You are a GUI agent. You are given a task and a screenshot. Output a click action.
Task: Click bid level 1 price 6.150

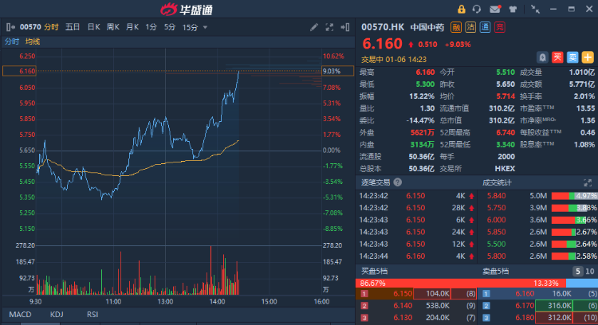click(x=403, y=294)
